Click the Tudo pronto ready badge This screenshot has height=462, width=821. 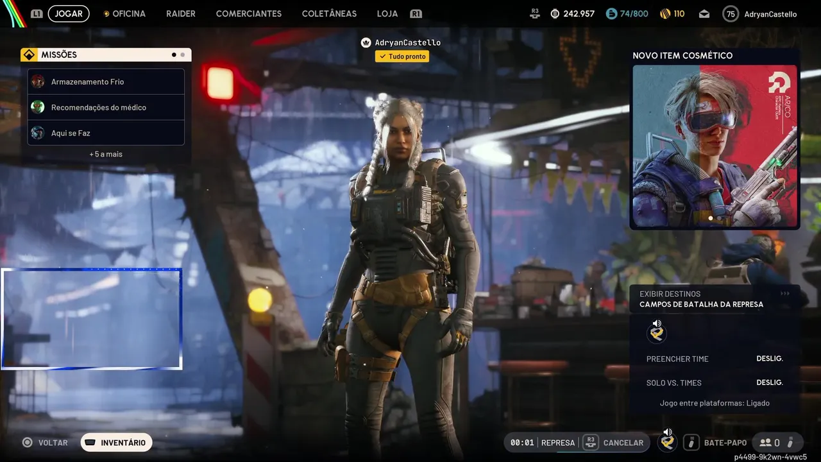pos(402,56)
